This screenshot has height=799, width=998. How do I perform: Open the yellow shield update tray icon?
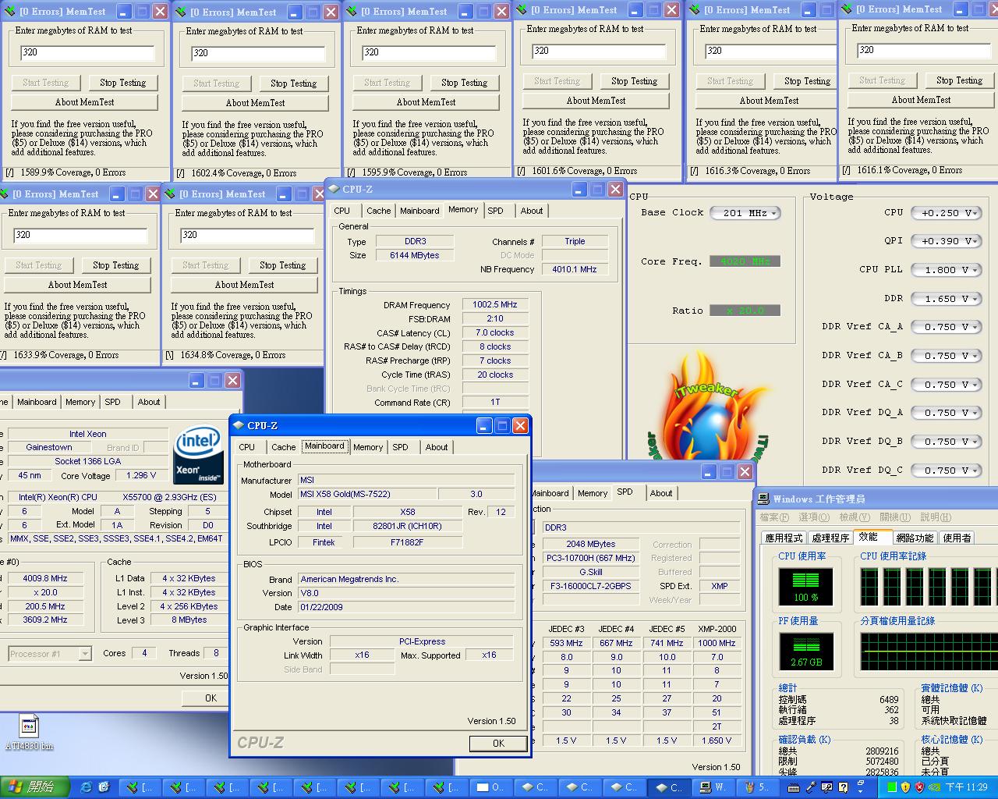click(x=905, y=787)
